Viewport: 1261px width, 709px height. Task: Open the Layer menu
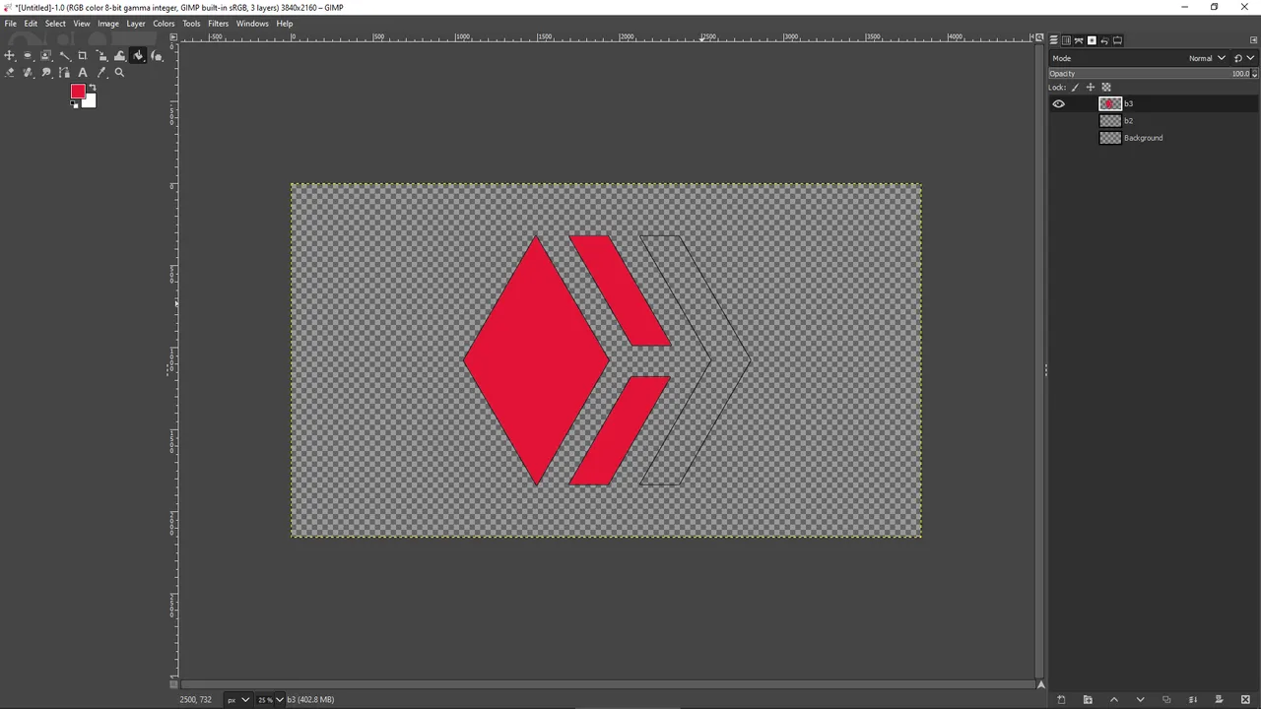click(x=136, y=24)
